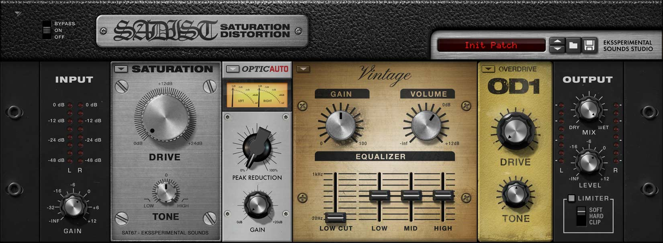Click the Input GAIN knob
This screenshot has width=663, height=243.
point(74,206)
